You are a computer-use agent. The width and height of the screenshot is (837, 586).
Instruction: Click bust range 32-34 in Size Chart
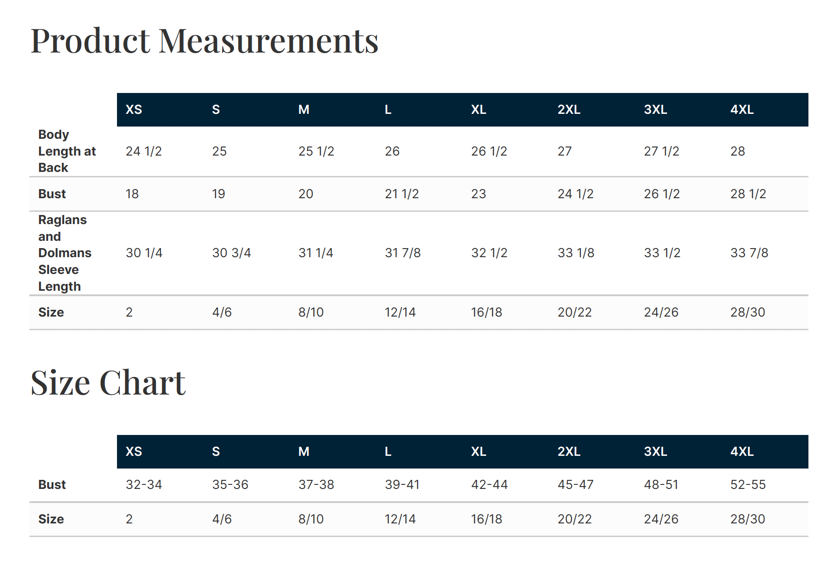(144, 485)
